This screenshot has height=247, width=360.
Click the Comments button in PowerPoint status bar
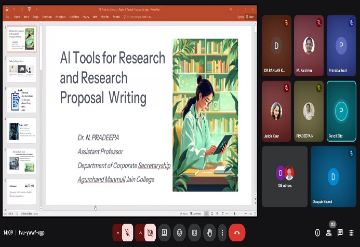click(x=196, y=213)
